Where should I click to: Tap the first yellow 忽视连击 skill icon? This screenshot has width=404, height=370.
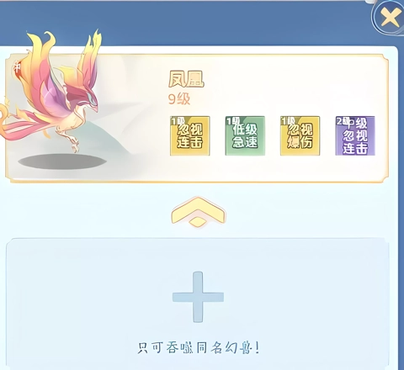tap(190, 135)
